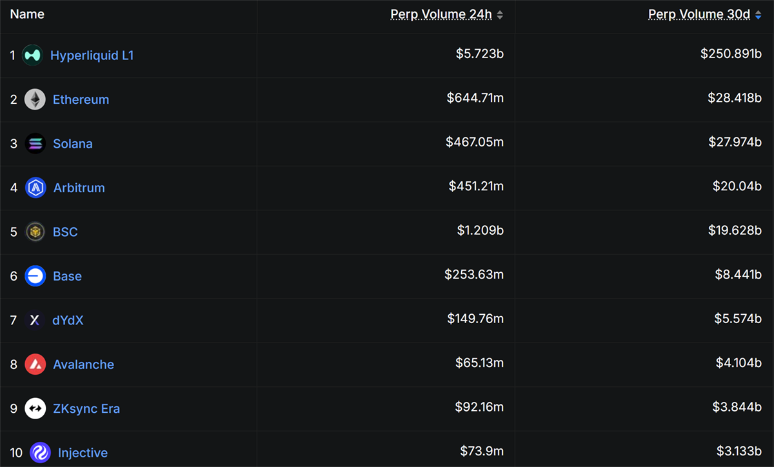Click the Injective logo icon
The image size is (774, 467).
click(x=40, y=453)
